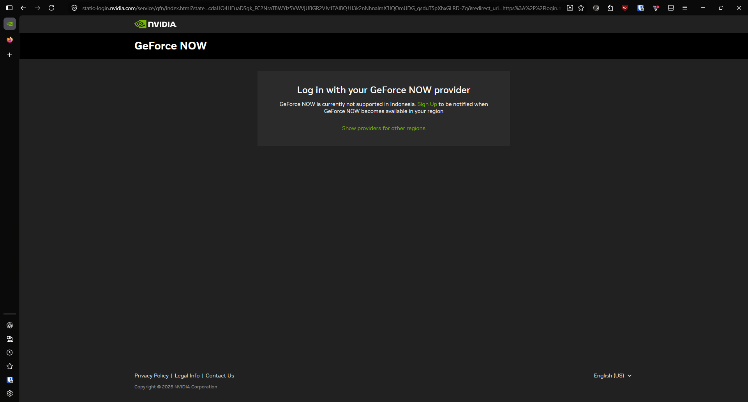
Task: Click the install/download page icon in address bar
Action: [570, 8]
